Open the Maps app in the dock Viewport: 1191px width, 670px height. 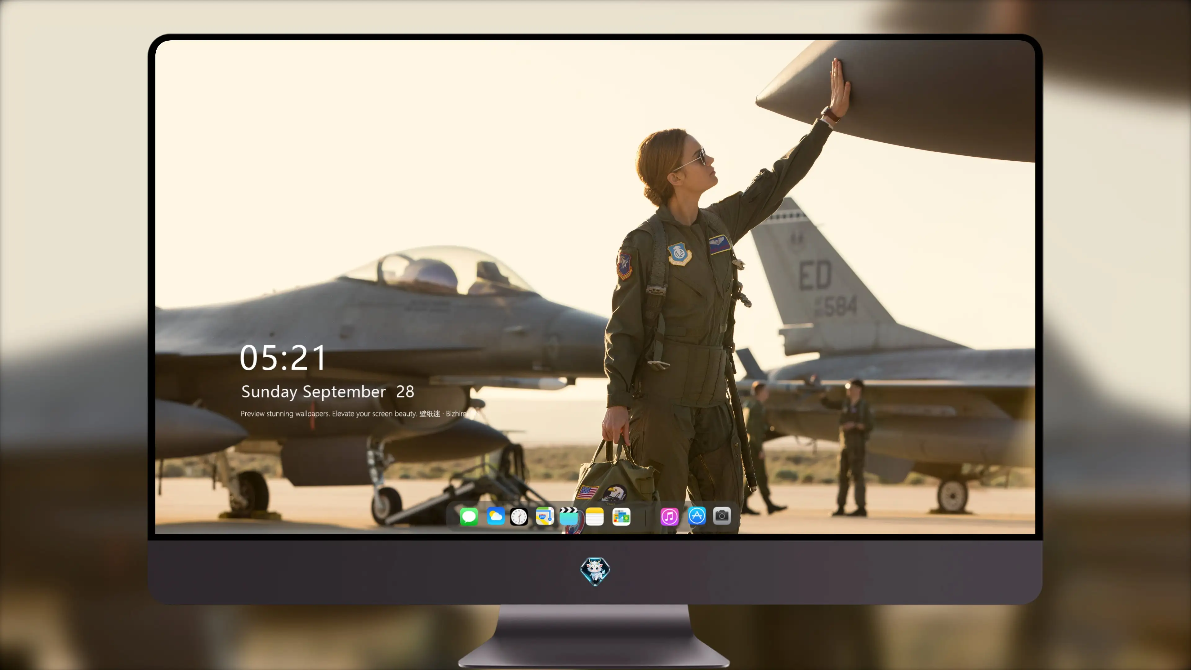[x=545, y=516]
